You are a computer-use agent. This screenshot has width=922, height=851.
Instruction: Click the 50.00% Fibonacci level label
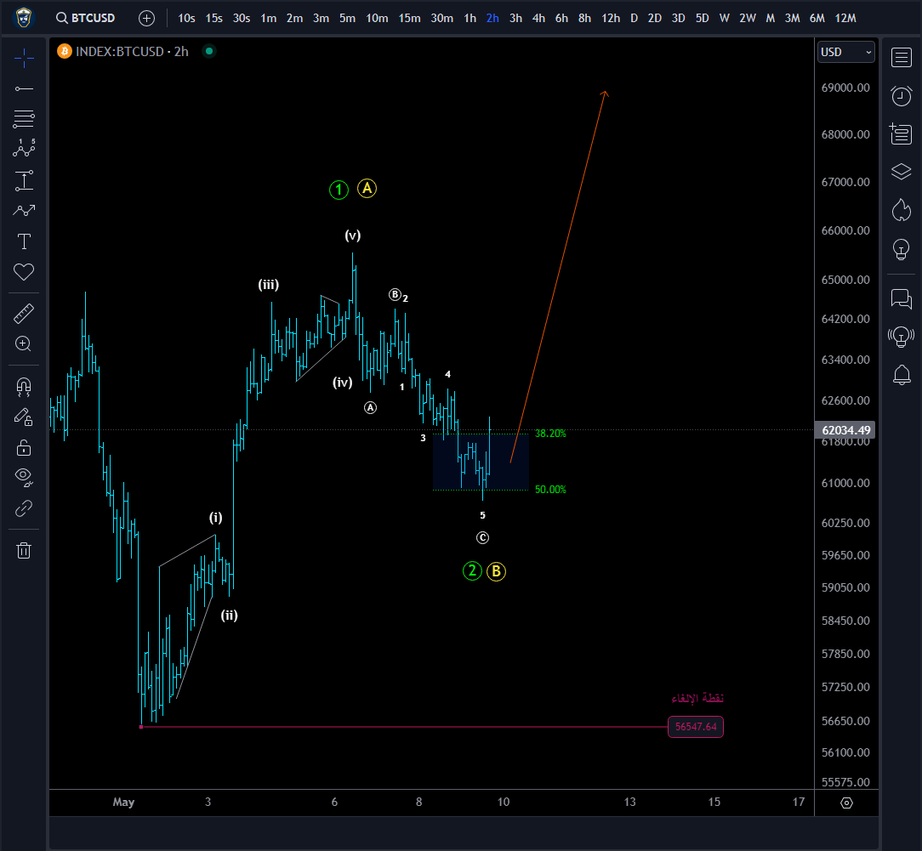[x=550, y=490]
